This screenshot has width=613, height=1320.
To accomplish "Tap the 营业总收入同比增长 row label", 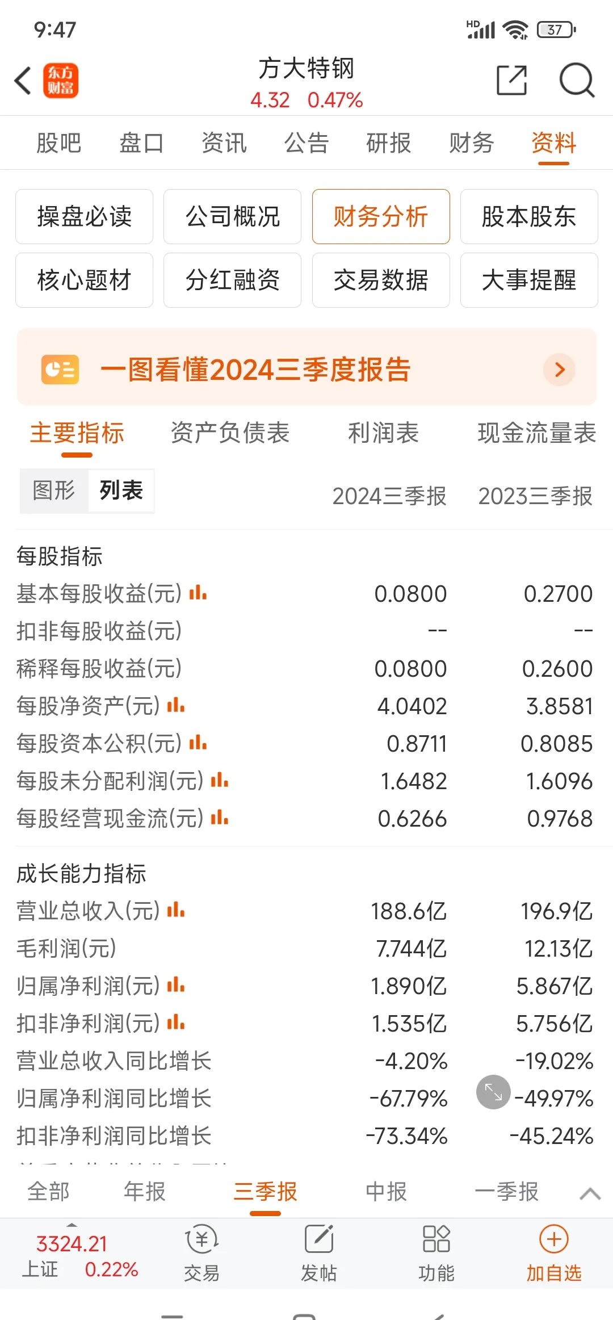I will 114,1061.
